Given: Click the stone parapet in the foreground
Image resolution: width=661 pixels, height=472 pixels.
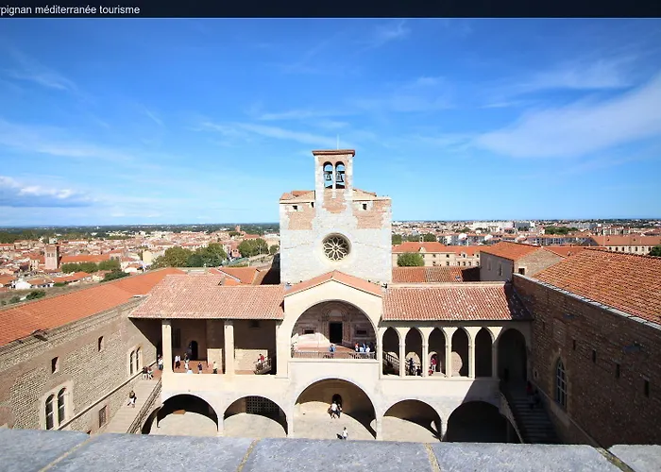Looking at the screenshot, I should [330, 455].
